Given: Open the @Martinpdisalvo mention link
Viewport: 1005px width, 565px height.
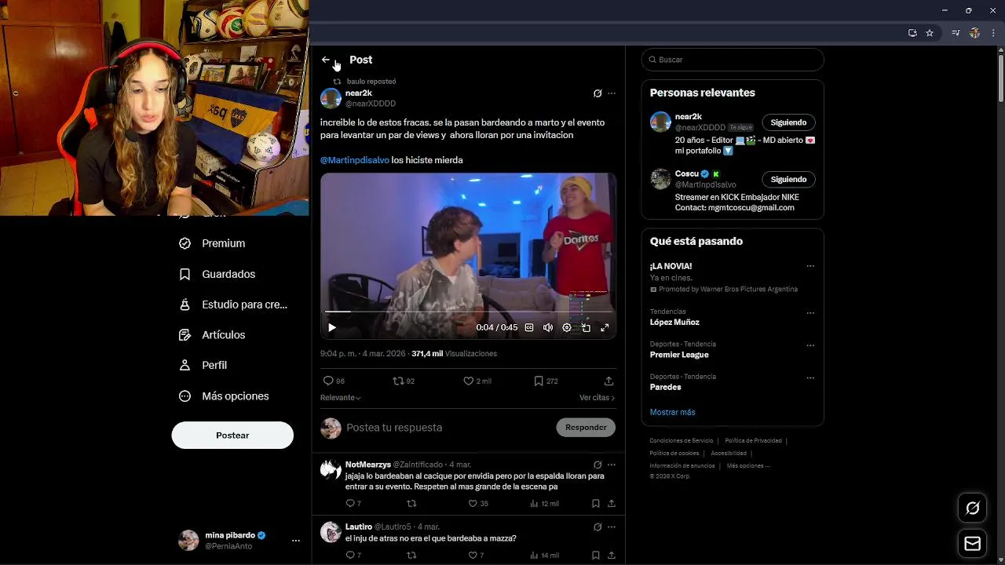Looking at the screenshot, I should click(x=355, y=160).
